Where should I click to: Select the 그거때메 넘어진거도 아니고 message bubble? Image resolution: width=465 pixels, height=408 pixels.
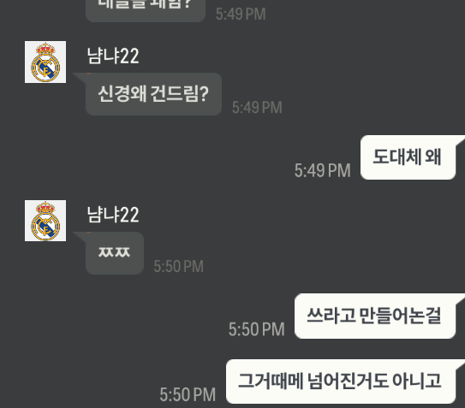point(341,381)
